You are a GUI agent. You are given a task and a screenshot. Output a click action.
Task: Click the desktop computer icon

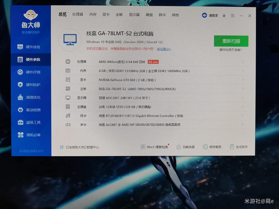click(x=70, y=40)
